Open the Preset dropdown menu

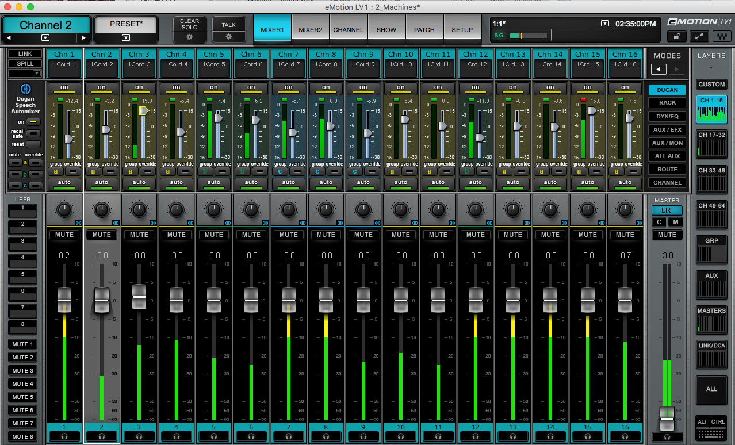click(126, 38)
